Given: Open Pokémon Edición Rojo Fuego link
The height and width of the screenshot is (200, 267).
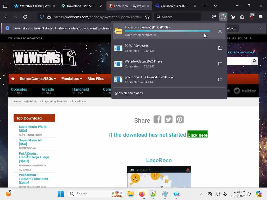Looking at the screenshot, I should pos(34,157).
